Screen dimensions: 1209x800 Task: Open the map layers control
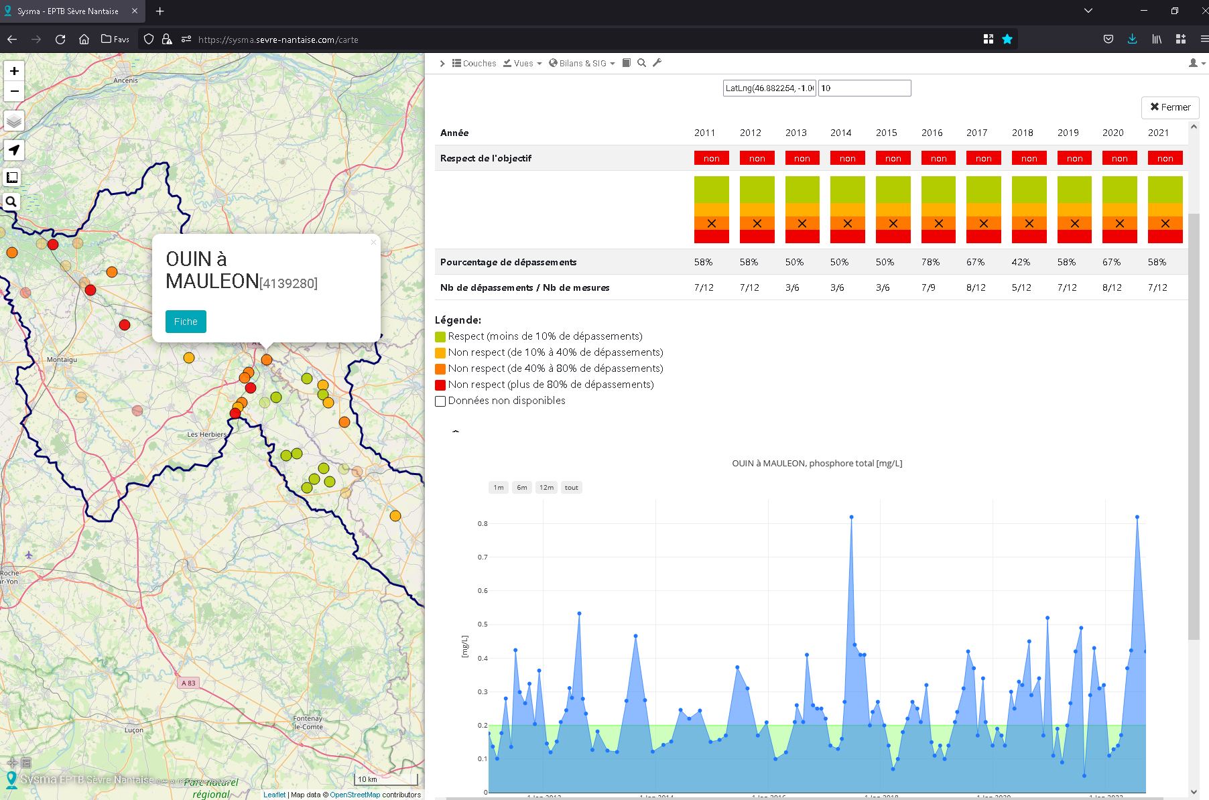pos(14,121)
